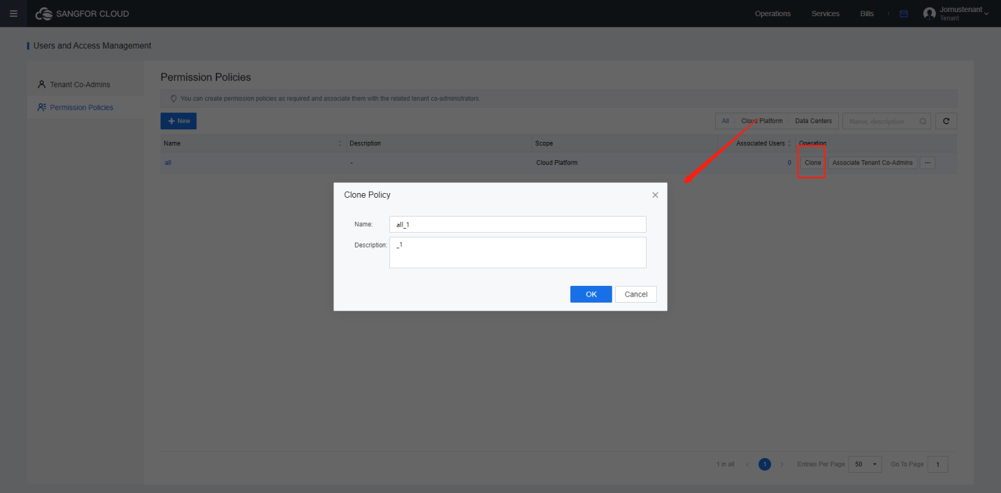Viewport: 1001px width, 493px height.
Task: Click the Scope column header
Action: (x=544, y=143)
